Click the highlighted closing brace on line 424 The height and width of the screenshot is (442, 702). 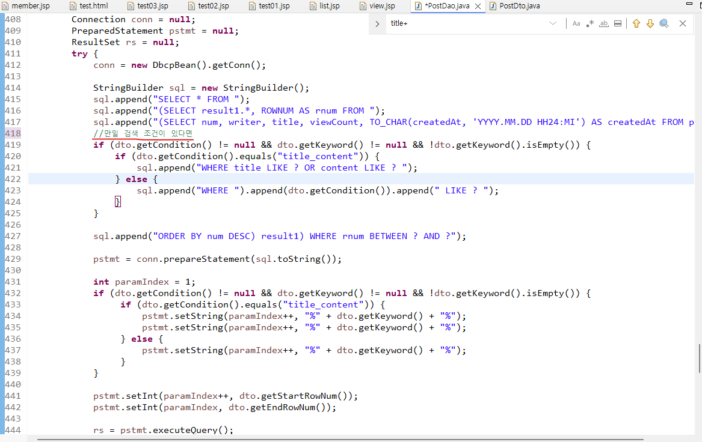tap(118, 202)
